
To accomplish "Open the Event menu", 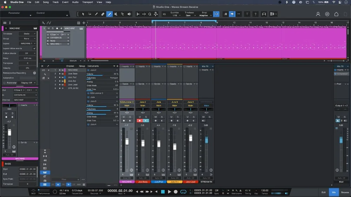I will point(65,2).
